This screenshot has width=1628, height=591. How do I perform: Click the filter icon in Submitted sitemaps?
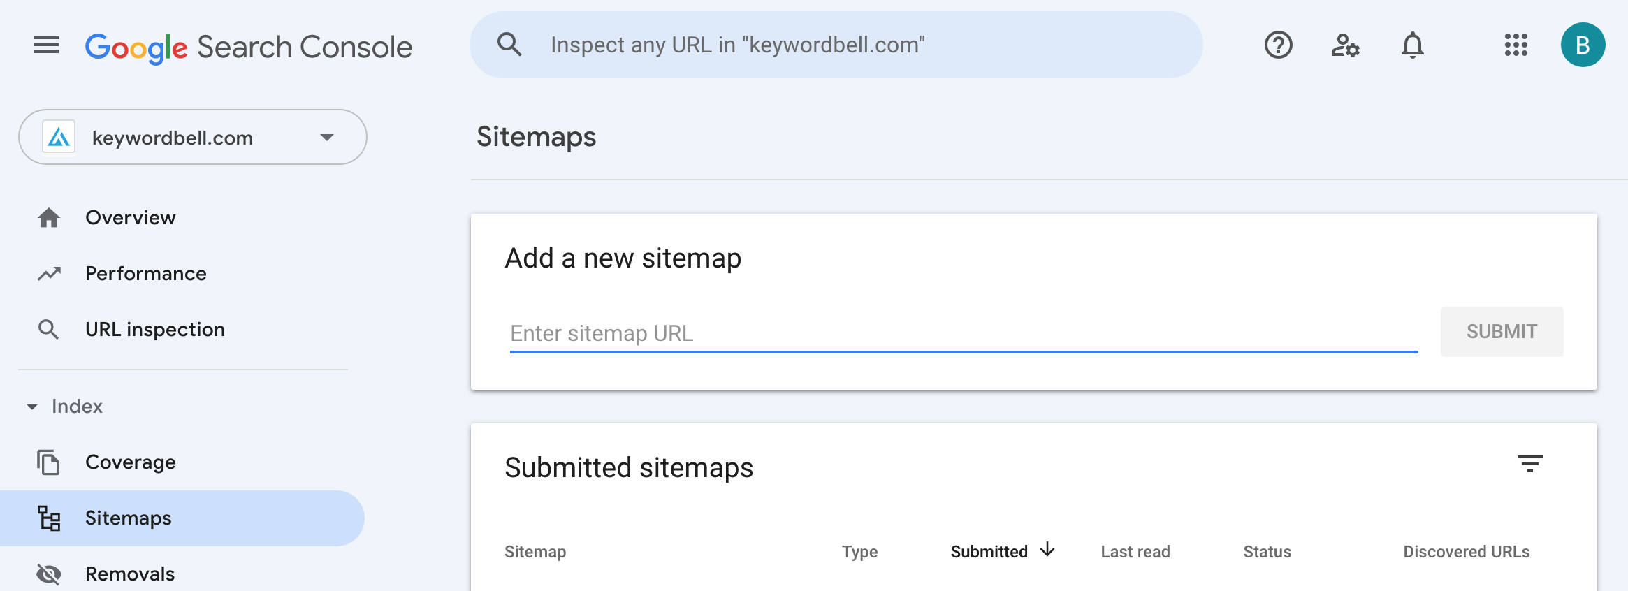tap(1529, 464)
